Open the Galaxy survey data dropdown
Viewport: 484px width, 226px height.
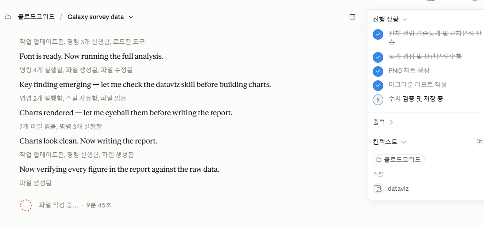[x=100, y=17]
